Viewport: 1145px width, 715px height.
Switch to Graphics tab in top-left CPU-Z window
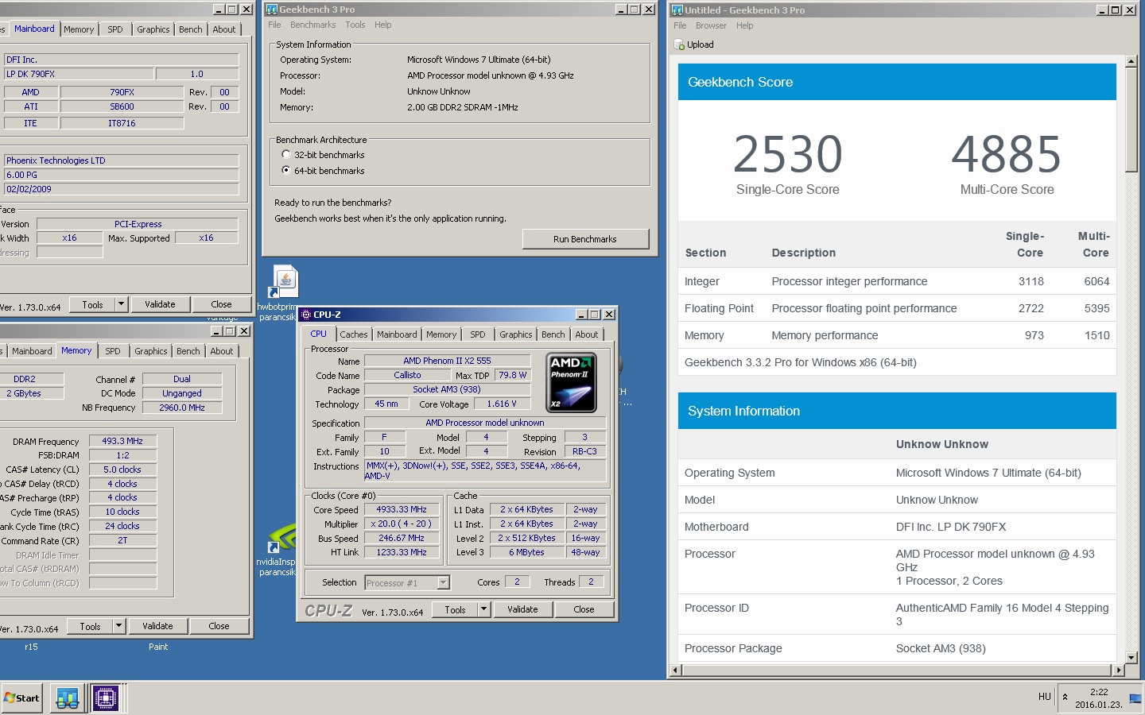(x=153, y=29)
